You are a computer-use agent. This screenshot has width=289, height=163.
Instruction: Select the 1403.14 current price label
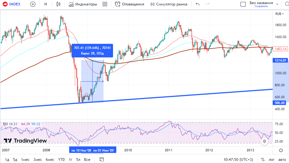[x=280, y=49]
